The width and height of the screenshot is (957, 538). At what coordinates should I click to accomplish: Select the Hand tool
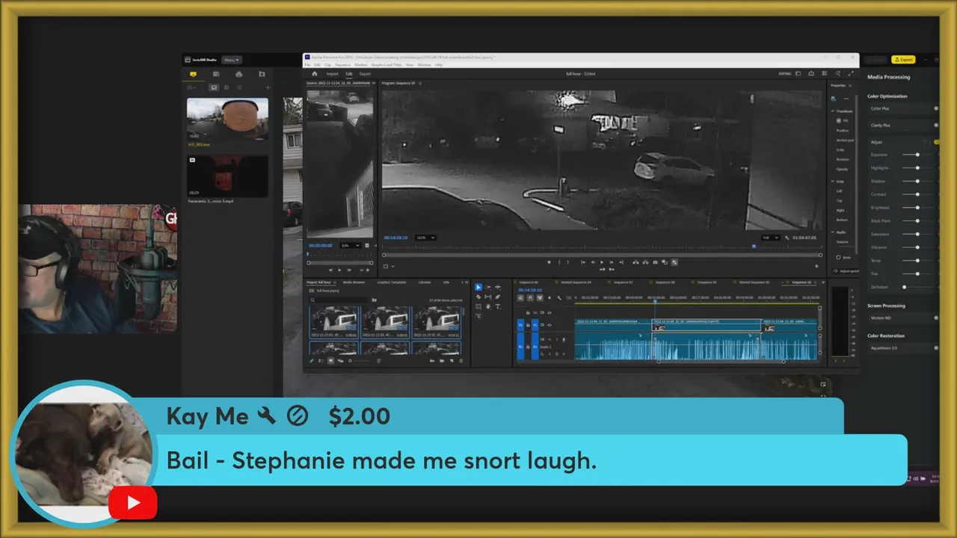pyautogui.click(x=488, y=306)
